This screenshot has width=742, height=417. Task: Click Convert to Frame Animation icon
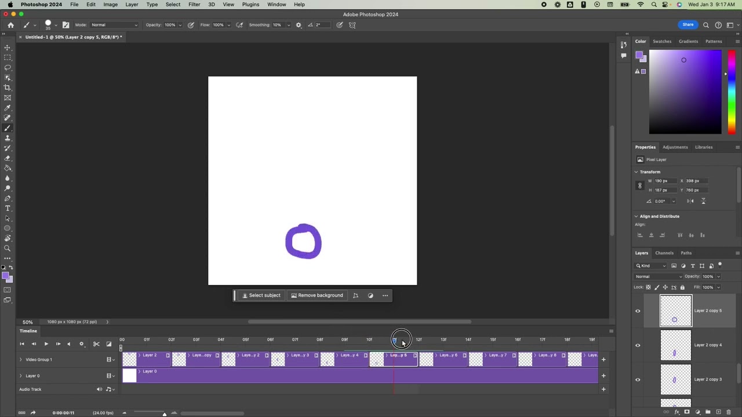click(21, 413)
